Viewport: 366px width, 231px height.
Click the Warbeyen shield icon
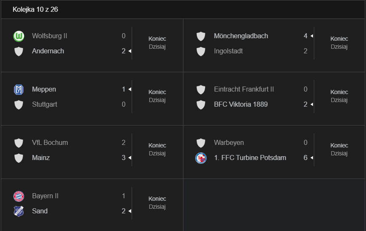click(x=201, y=143)
